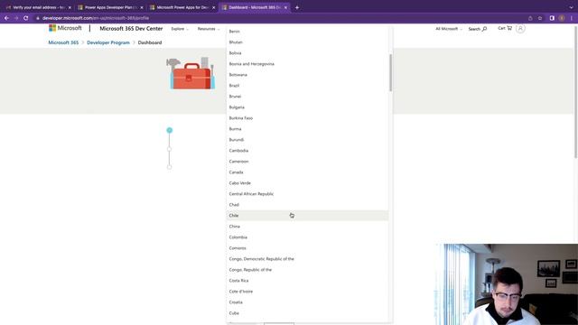578x325 pixels.
Task: Bookmark the page with the star icon
Action: pyautogui.click(x=540, y=18)
